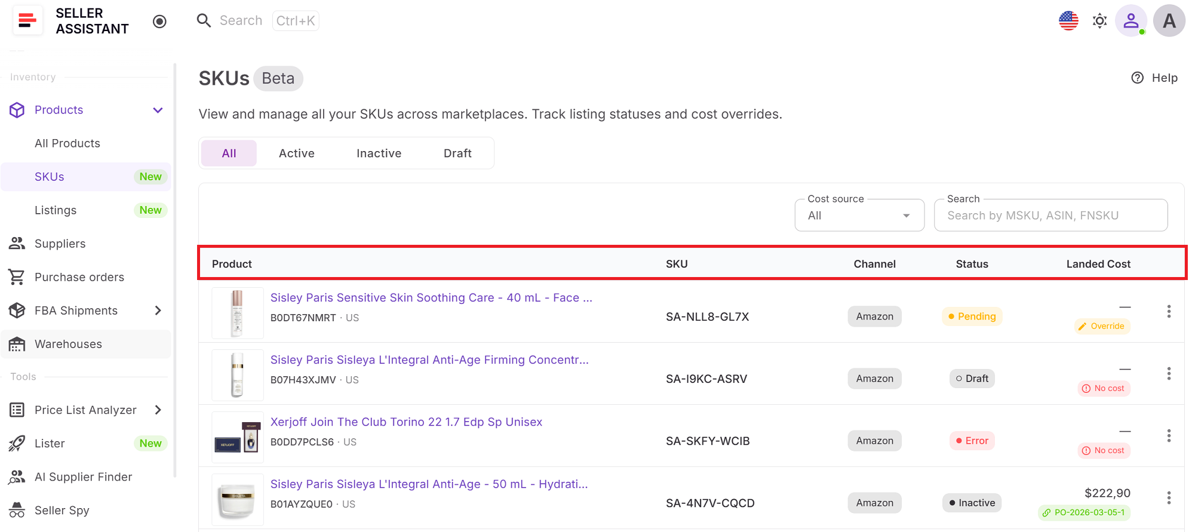
Task: Click the FBA Shipments box icon
Action: 17,310
